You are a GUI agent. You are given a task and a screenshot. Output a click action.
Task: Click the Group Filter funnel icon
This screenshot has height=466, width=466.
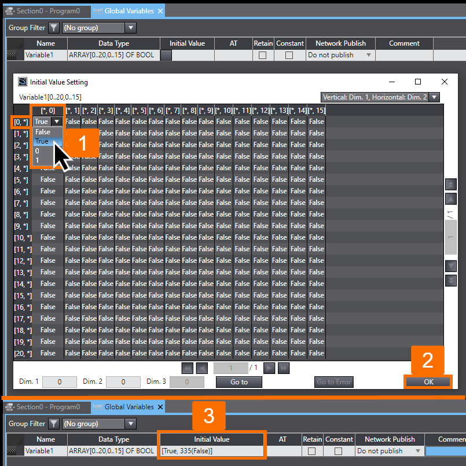[x=53, y=27]
